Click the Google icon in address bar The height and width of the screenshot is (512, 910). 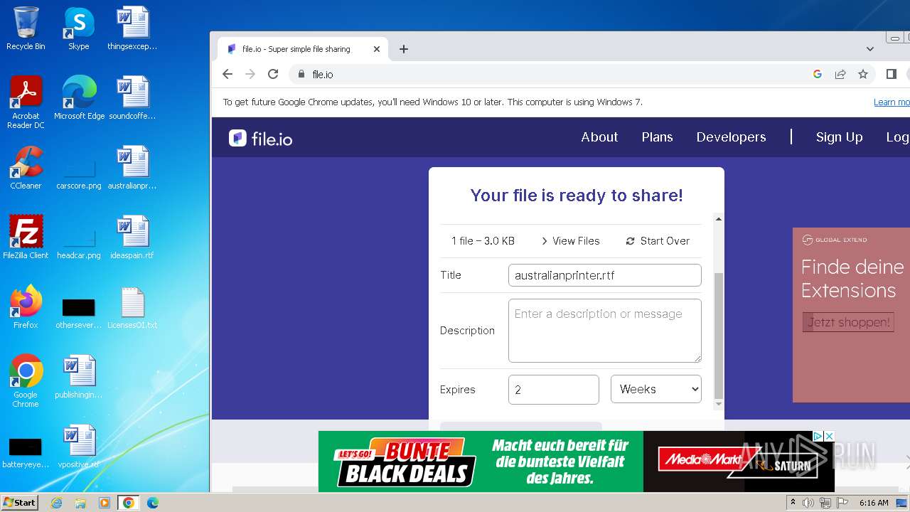[x=818, y=74]
